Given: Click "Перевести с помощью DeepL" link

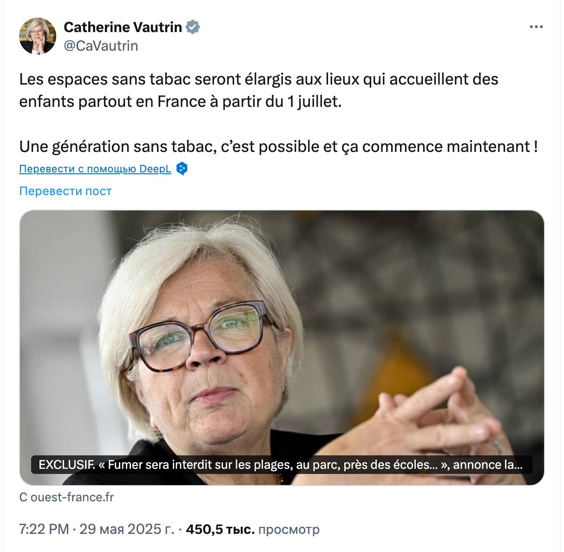Looking at the screenshot, I should [95, 169].
